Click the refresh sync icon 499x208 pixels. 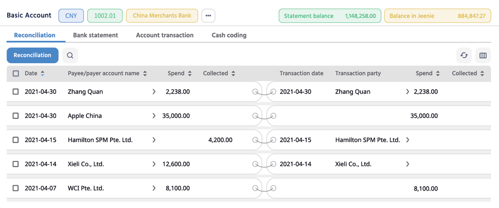[464, 55]
